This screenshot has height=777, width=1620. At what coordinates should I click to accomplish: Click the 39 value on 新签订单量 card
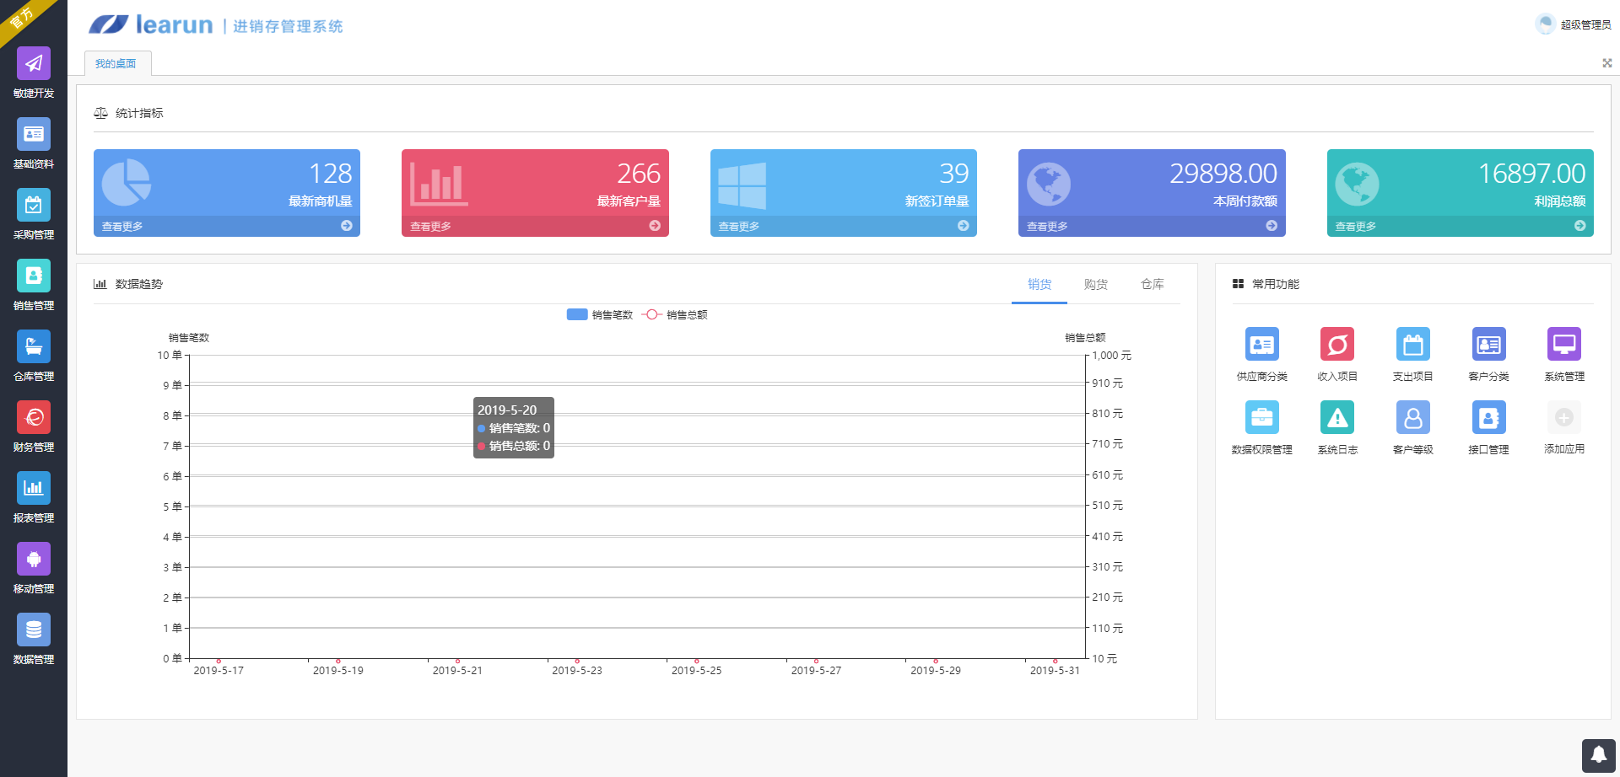tap(954, 174)
